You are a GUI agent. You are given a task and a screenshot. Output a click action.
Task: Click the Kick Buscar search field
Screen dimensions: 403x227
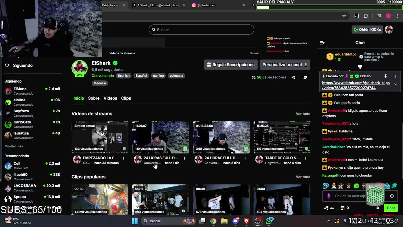pos(201,30)
